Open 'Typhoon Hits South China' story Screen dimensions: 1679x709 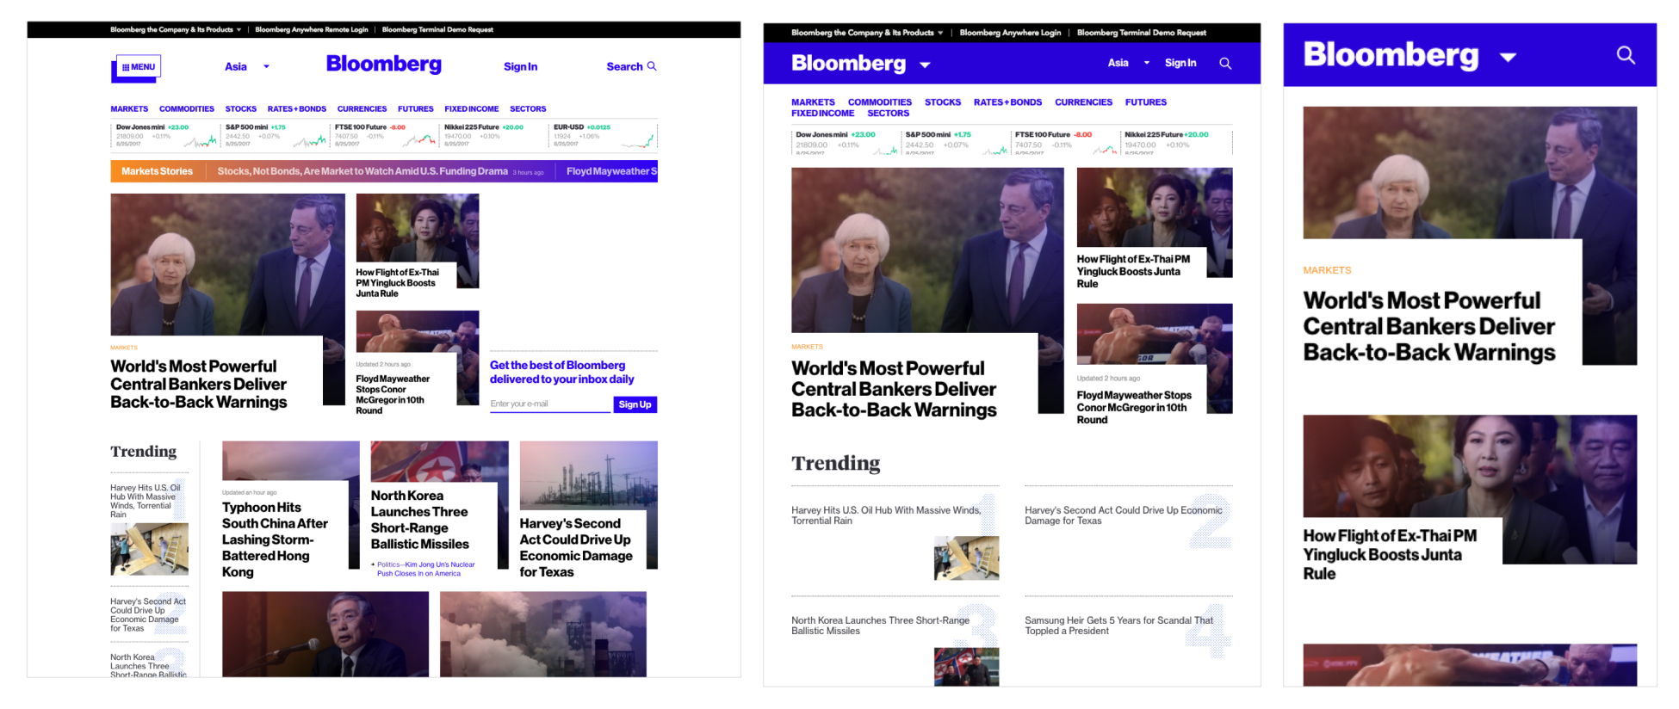pyautogui.click(x=276, y=539)
